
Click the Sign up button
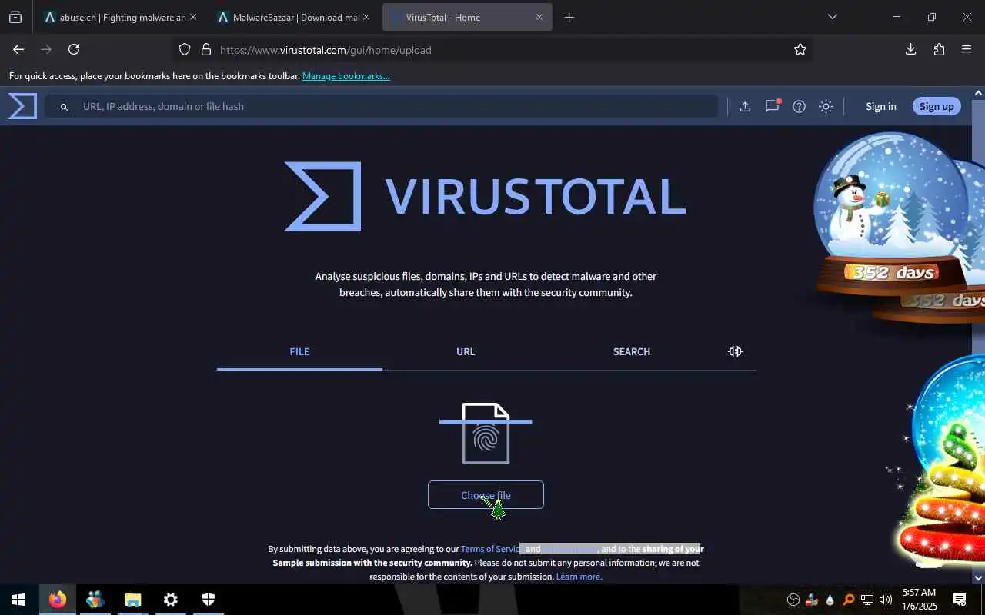coord(937,107)
